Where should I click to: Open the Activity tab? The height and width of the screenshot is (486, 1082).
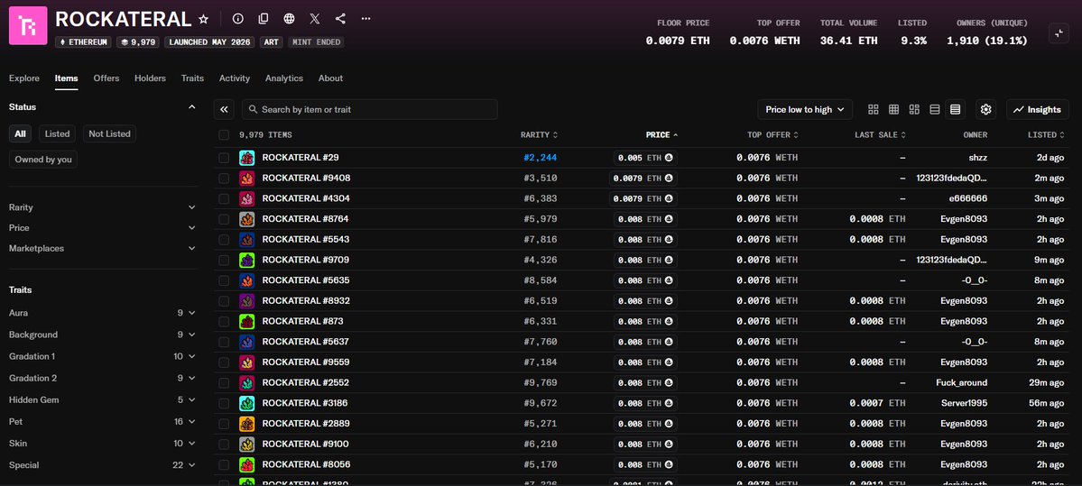[x=235, y=78]
